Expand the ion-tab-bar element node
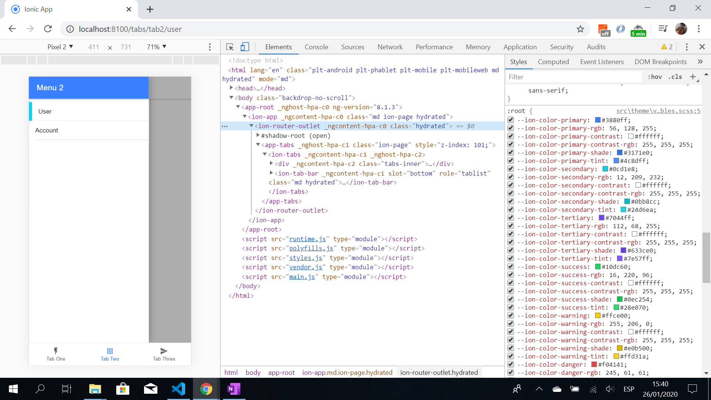 pyautogui.click(x=271, y=173)
